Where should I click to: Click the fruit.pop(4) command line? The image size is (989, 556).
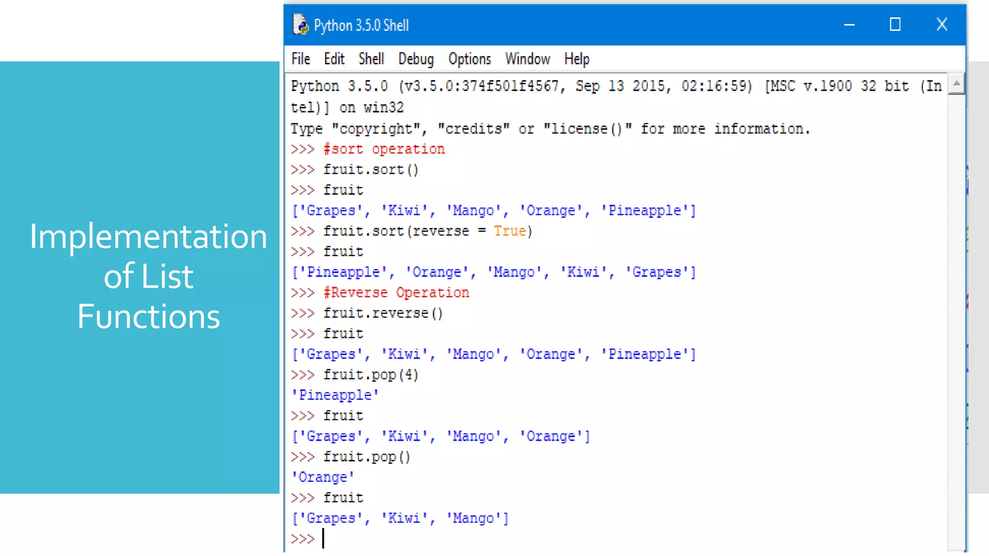tap(370, 375)
